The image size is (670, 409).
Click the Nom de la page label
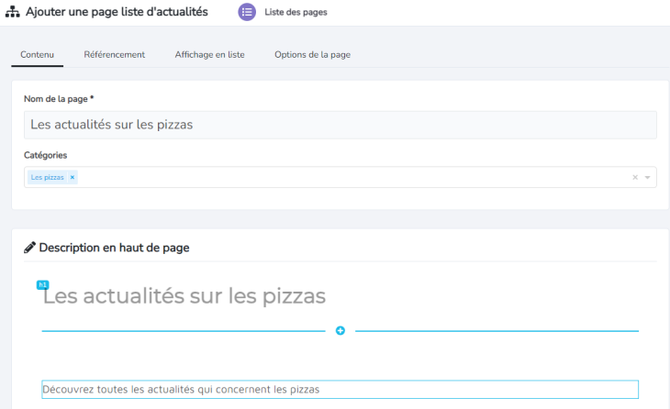[x=59, y=99]
